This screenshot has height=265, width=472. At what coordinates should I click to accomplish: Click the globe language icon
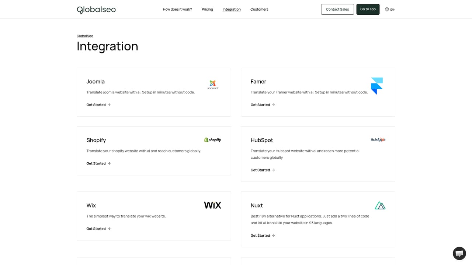click(387, 9)
